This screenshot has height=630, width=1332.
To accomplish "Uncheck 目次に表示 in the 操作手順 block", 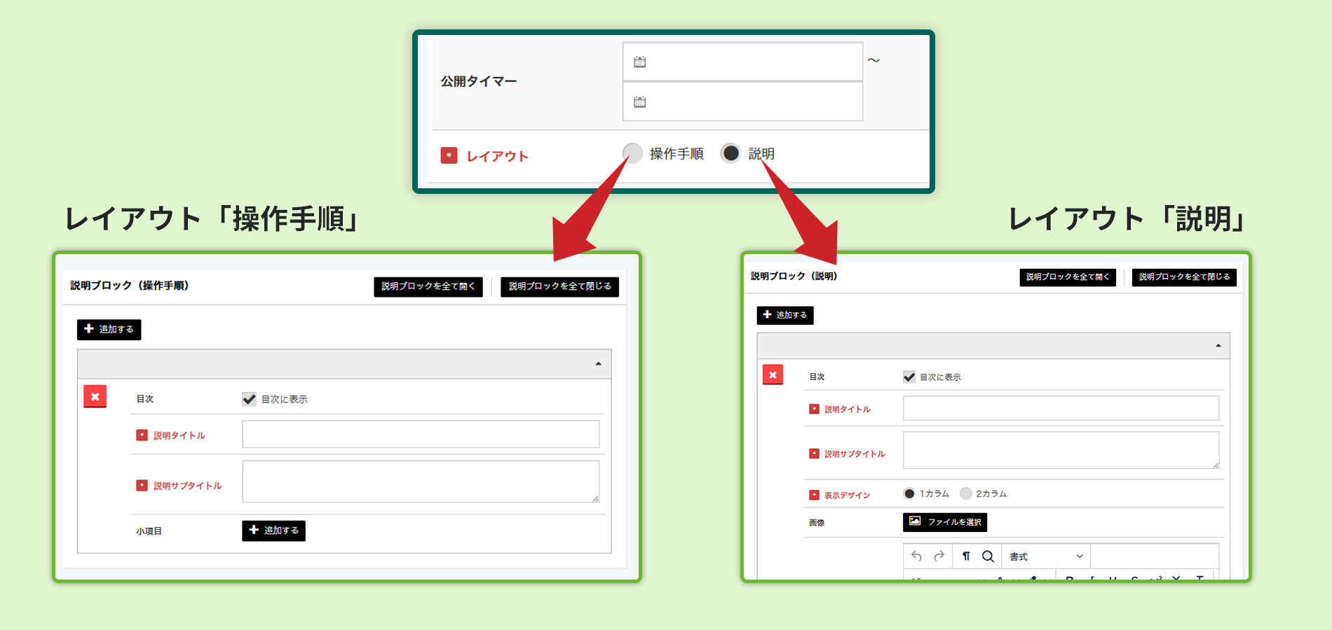I will click(x=249, y=399).
